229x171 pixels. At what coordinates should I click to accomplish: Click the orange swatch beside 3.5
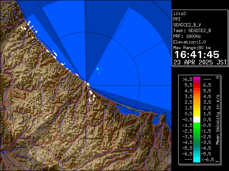197,97
